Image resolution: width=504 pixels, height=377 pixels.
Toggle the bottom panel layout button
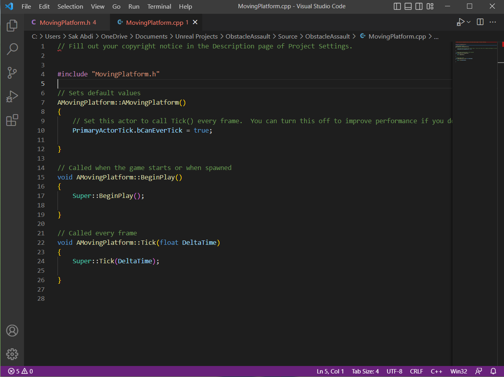pos(408,6)
